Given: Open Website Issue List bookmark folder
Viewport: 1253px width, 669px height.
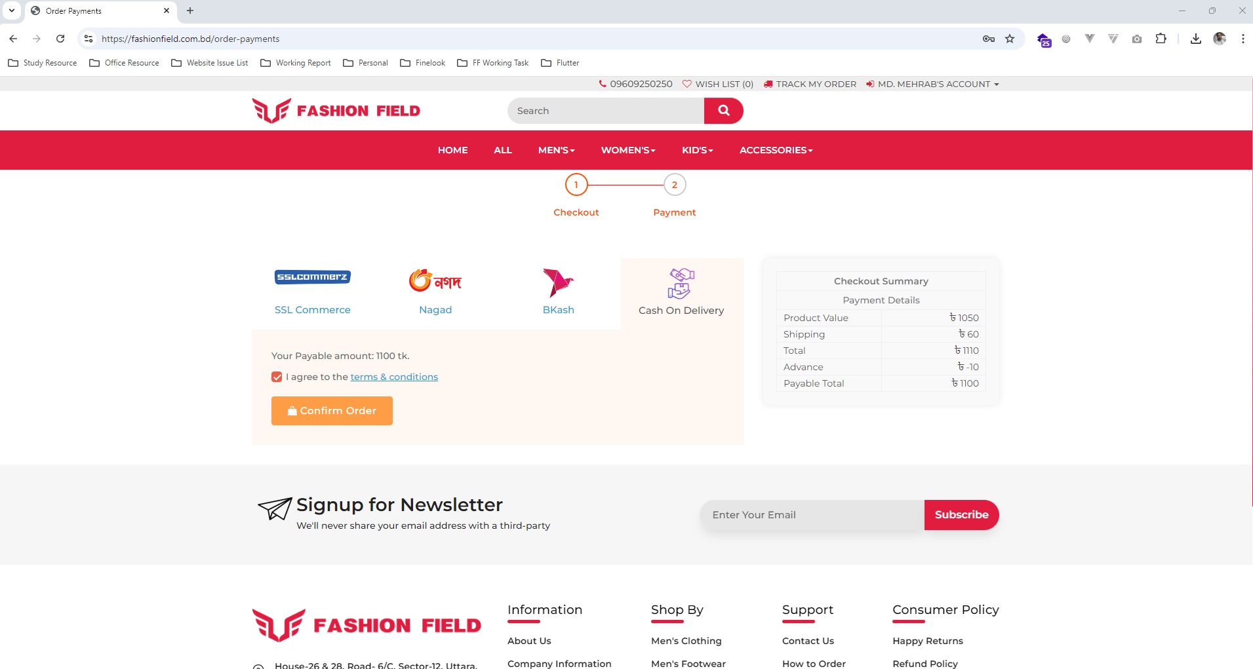Looking at the screenshot, I should 210,63.
